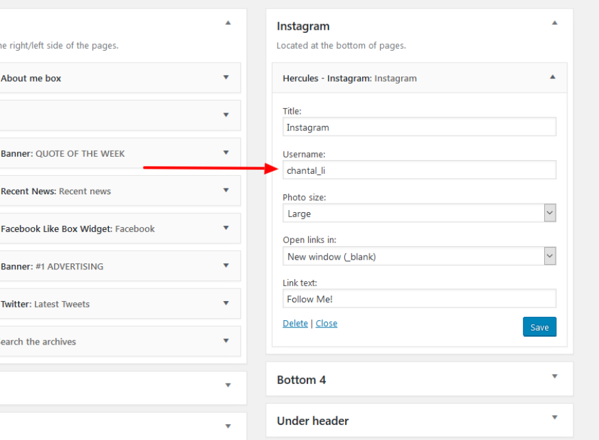
Task: Expand the Recent News widget
Action: pyautogui.click(x=226, y=190)
